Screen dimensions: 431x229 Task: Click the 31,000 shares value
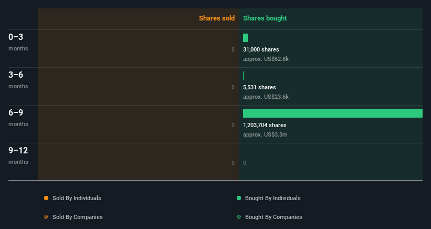pos(261,49)
